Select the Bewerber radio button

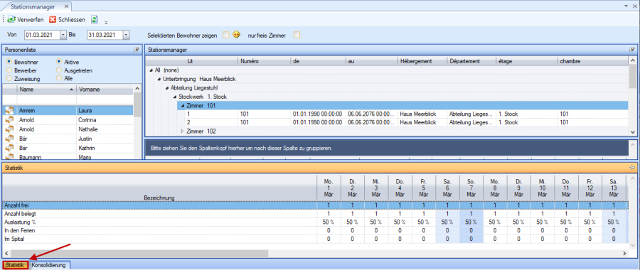(9, 70)
